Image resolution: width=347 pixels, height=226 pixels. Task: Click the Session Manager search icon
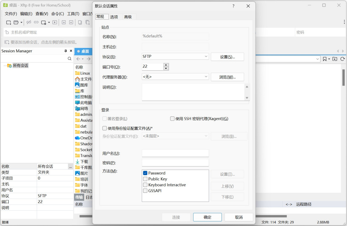click(69, 58)
